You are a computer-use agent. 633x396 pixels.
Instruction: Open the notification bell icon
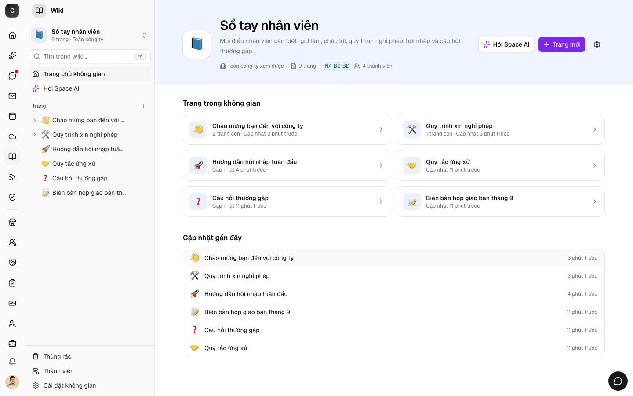[12, 362]
